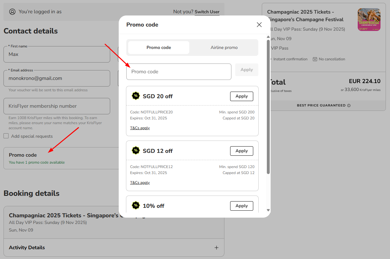This screenshot has height=259, width=390.
Task: Switch to the Airline promo tab
Action: click(x=224, y=47)
